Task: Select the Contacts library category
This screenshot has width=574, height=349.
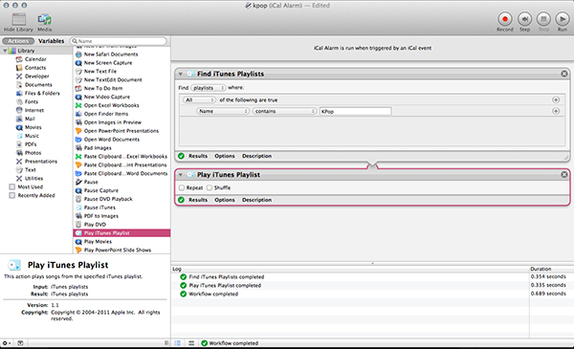Action: click(35, 68)
